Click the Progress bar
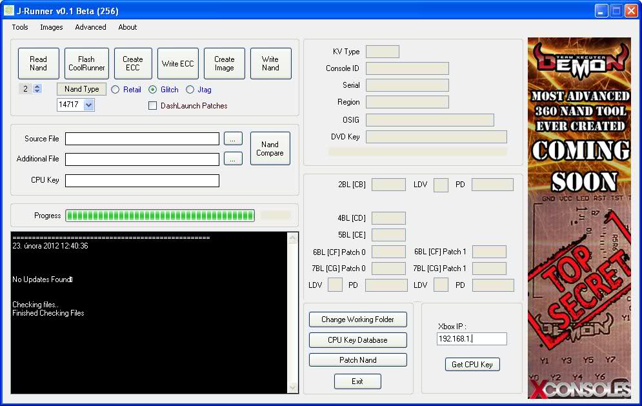 [x=160, y=216]
